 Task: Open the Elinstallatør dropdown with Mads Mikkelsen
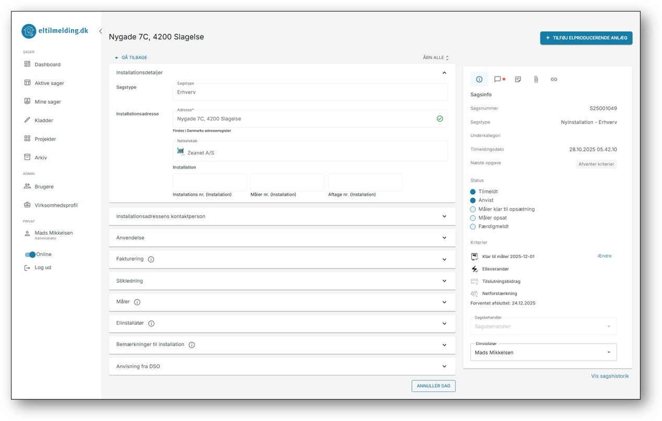(x=543, y=352)
